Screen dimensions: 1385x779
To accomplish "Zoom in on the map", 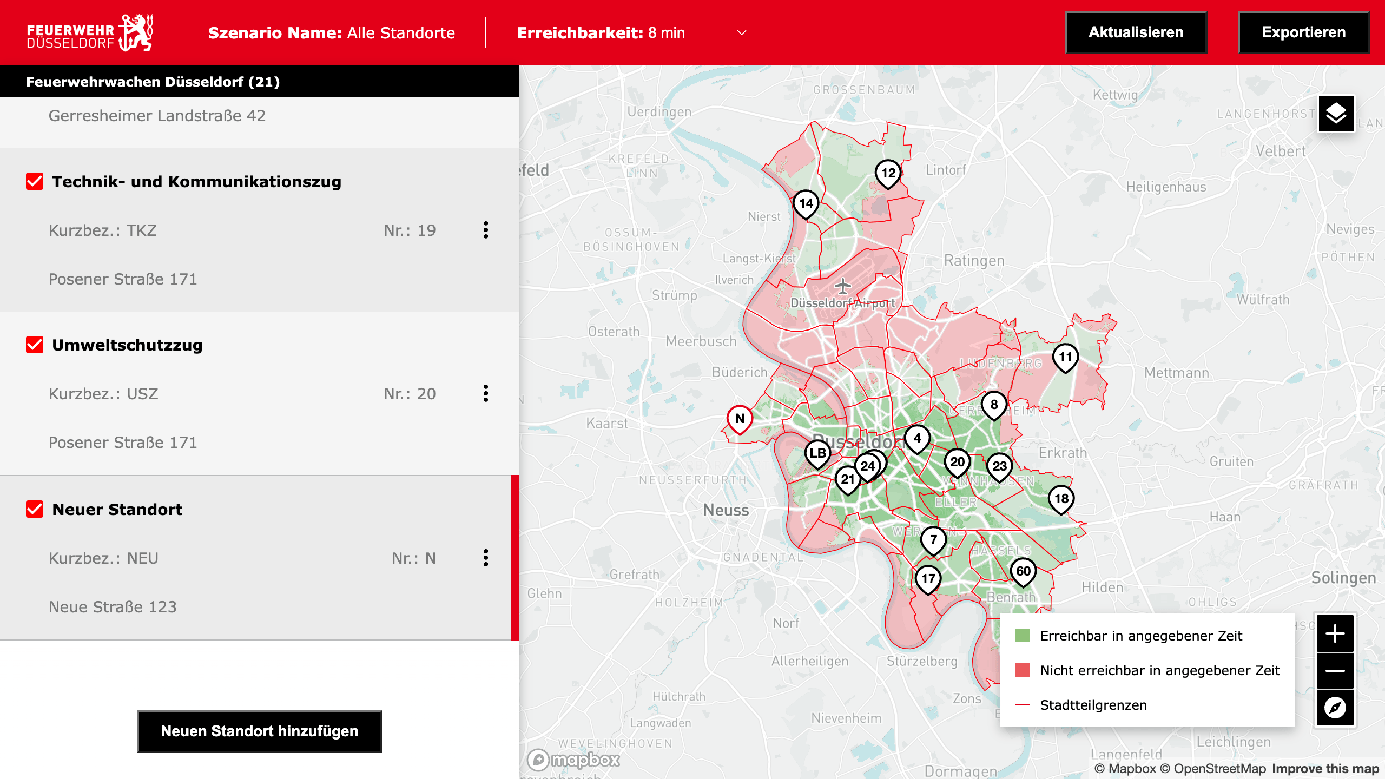I will (x=1335, y=633).
